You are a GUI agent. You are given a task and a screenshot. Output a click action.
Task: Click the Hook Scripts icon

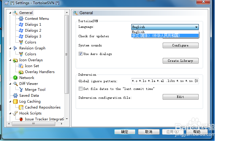15,113
